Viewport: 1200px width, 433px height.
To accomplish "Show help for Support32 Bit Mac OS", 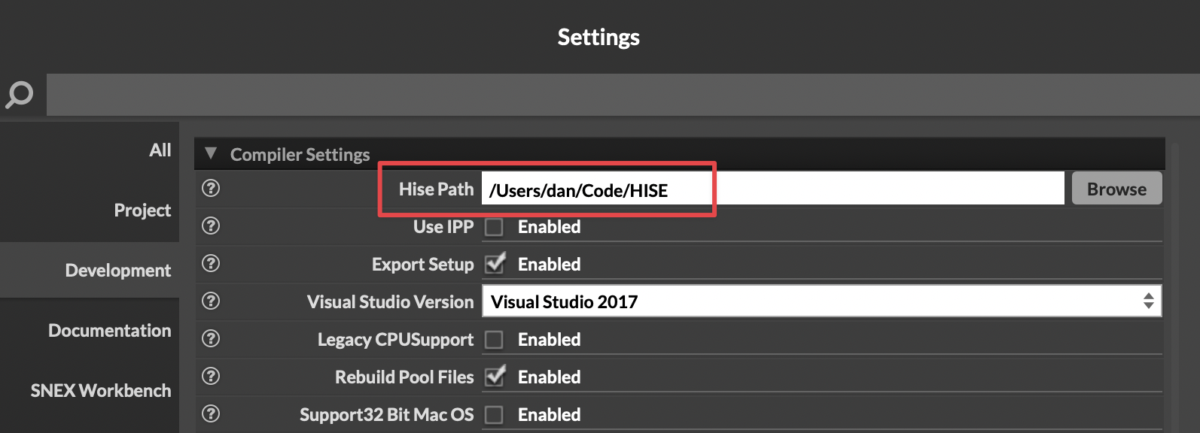I will (211, 413).
